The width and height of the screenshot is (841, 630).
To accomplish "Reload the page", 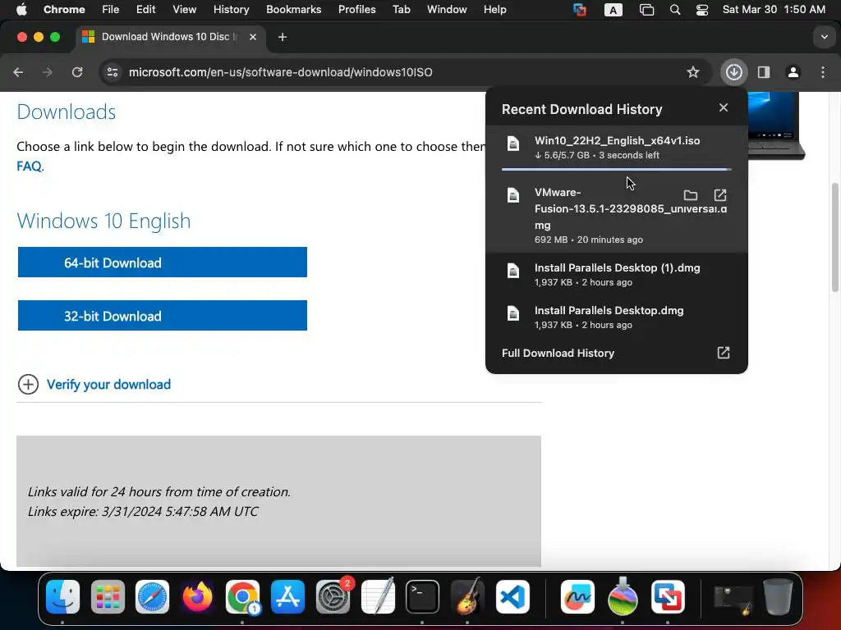I will click(77, 72).
